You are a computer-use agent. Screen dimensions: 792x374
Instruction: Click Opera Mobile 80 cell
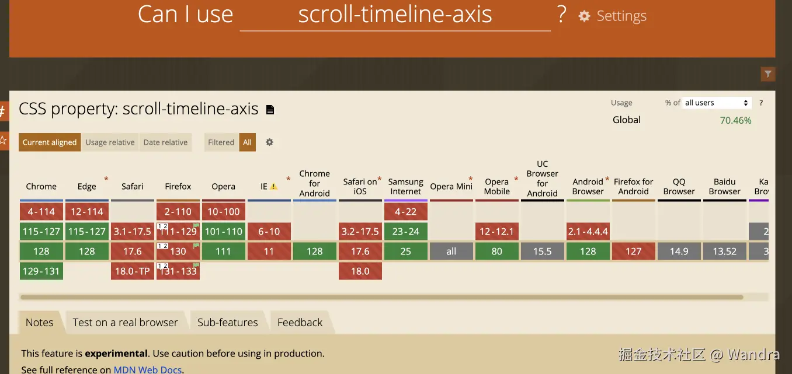point(497,251)
